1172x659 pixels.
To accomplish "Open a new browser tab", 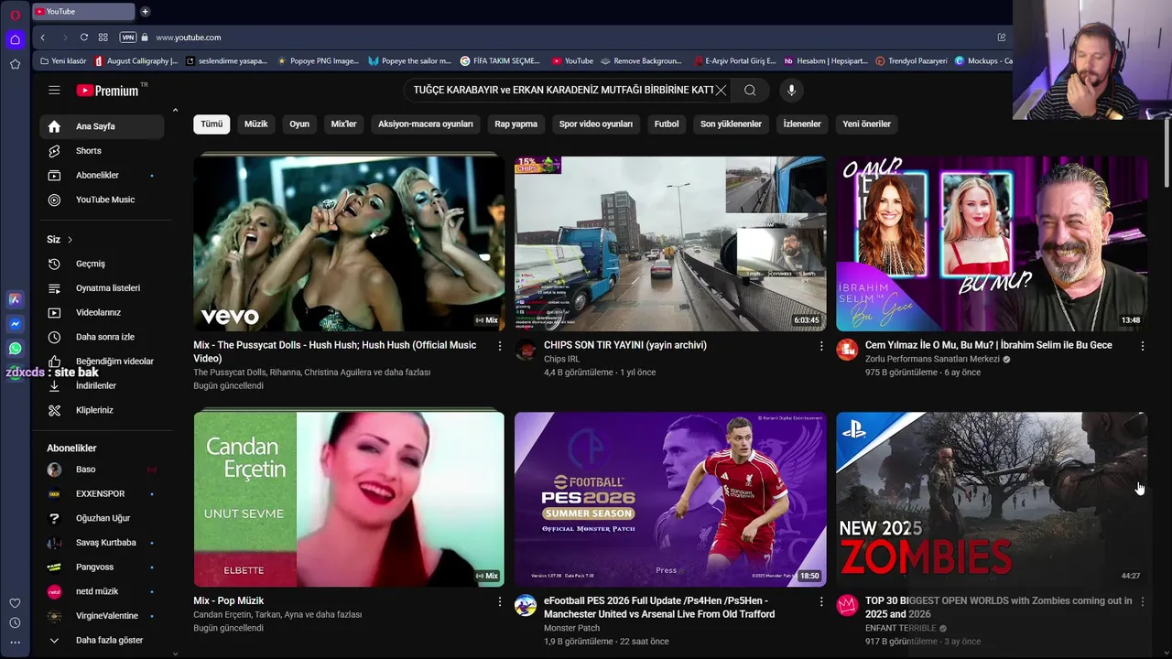I will pos(145,12).
